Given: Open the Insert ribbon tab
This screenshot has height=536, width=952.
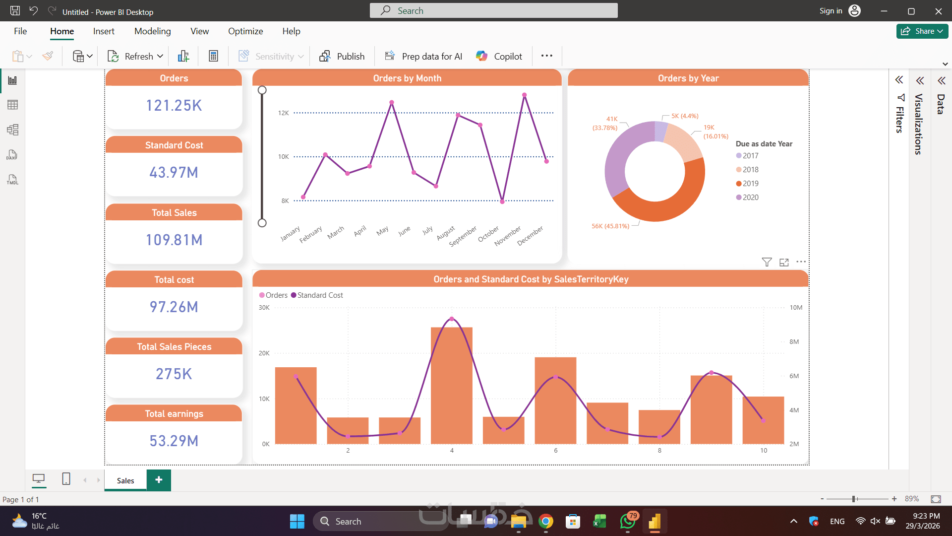Looking at the screenshot, I should click(x=104, y=31).
